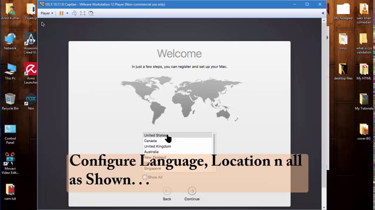This screenshot has width=375, height=210.
Task: Open the Network desktop icon
Action: [x=10, y=42]
